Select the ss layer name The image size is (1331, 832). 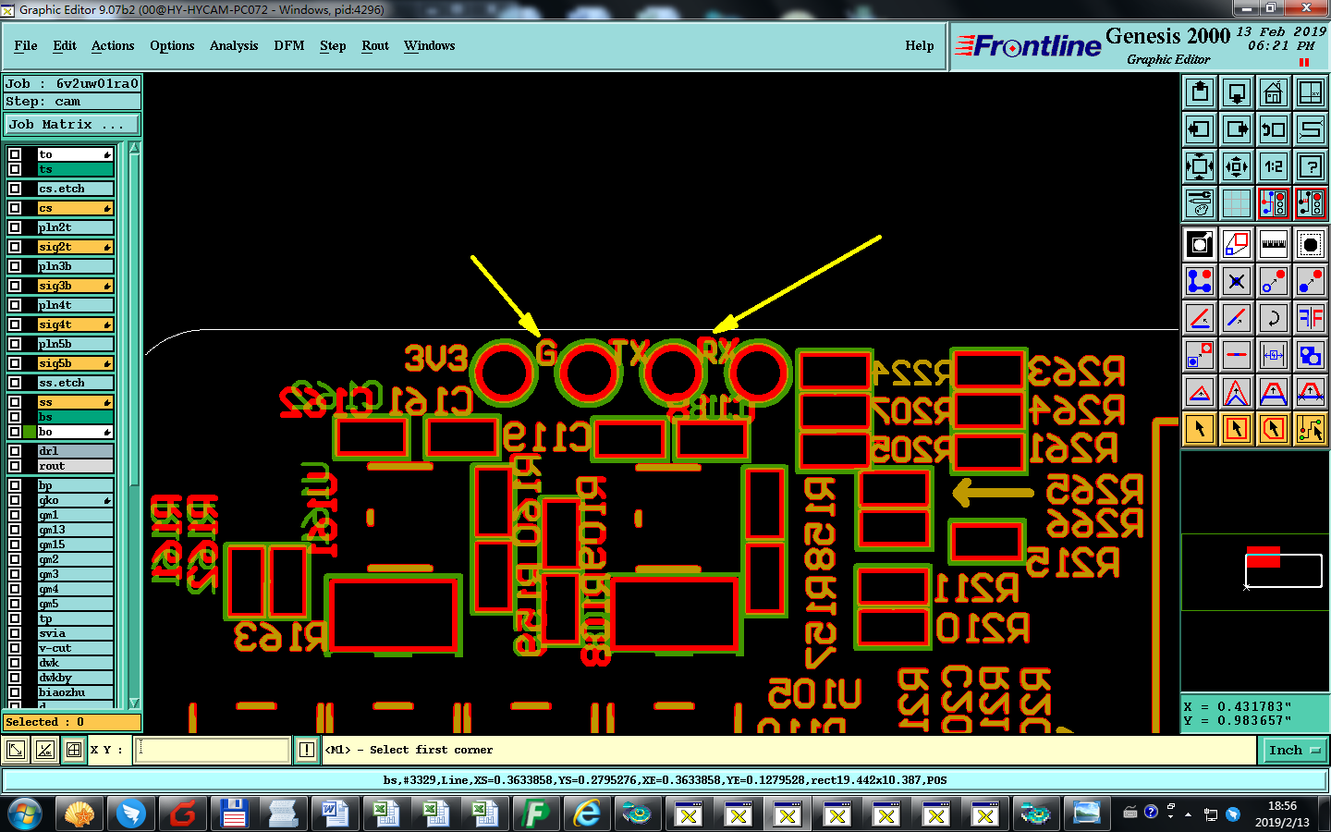75,402
